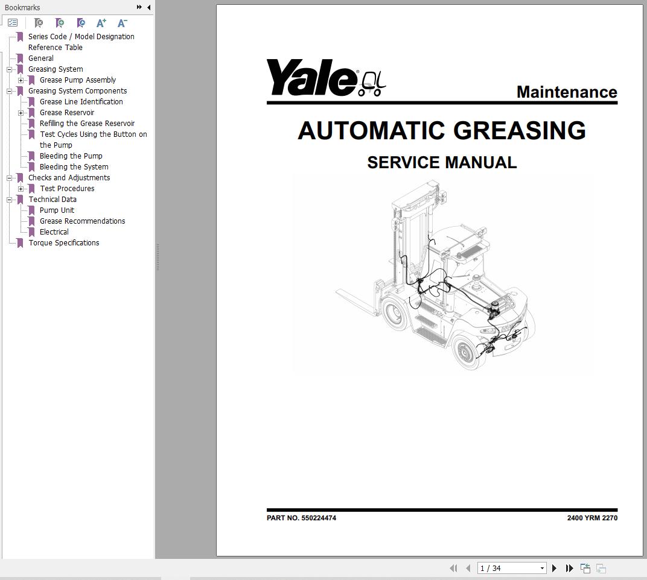647x580 pixels.
Task: Go to Greasing System Components bookmark
Action: [77, 90]
